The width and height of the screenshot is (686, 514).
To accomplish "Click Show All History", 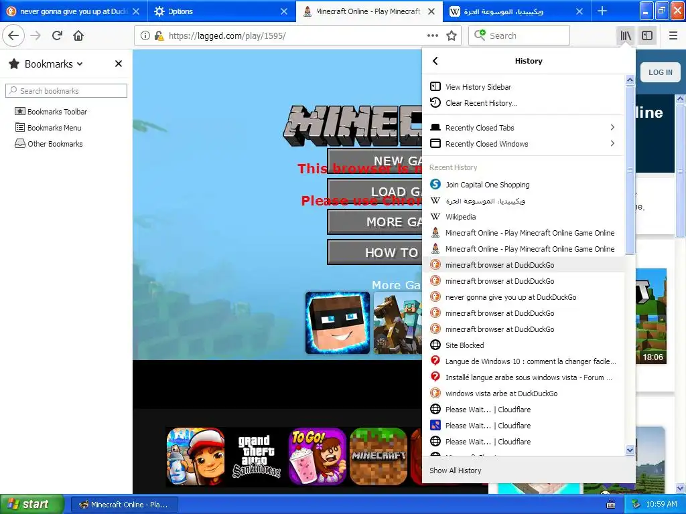I will click(x=529, y=470).
